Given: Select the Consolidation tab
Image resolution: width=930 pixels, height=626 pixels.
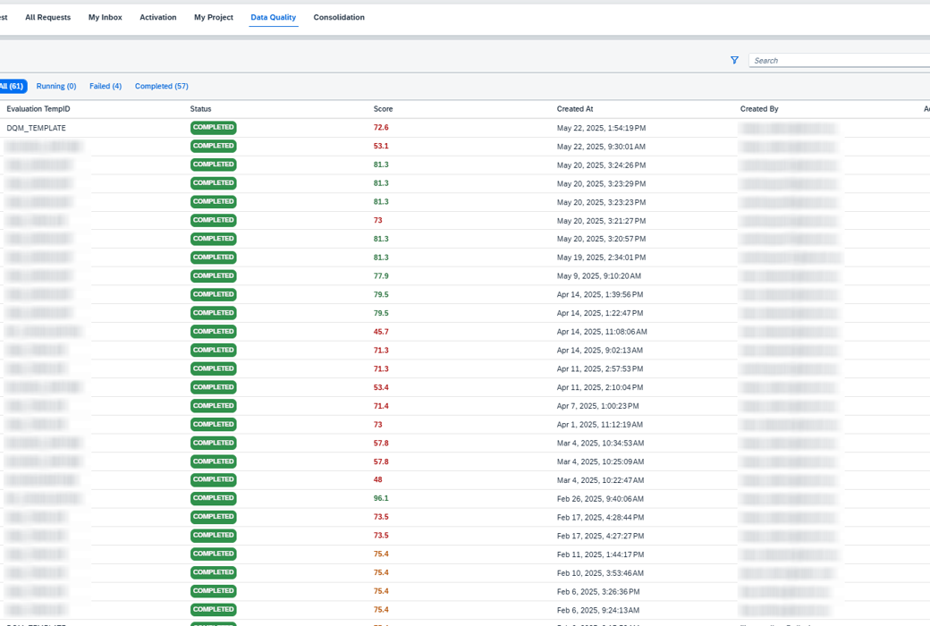Looking at the screenshot, I should pyautogui.click(x=339, y=18).
